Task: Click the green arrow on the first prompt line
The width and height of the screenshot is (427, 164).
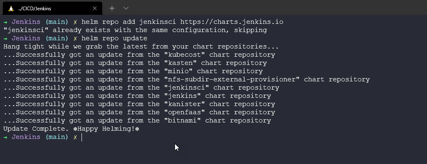Action: pyautogui.click(x=5, y=22)
